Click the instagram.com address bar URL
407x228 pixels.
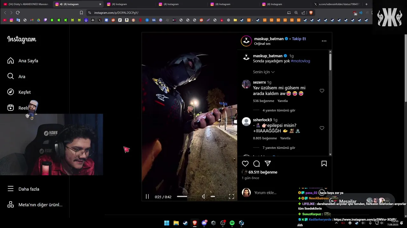(x=116, y=13)
